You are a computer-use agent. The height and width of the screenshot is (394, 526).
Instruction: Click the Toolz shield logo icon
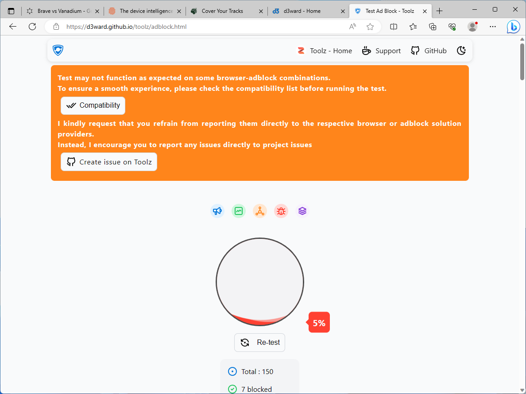pyautogui.click(x=58, y=51)
